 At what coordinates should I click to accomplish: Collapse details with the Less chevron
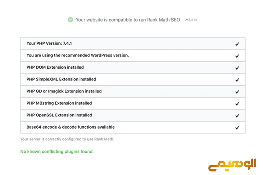tap(191, 20)
